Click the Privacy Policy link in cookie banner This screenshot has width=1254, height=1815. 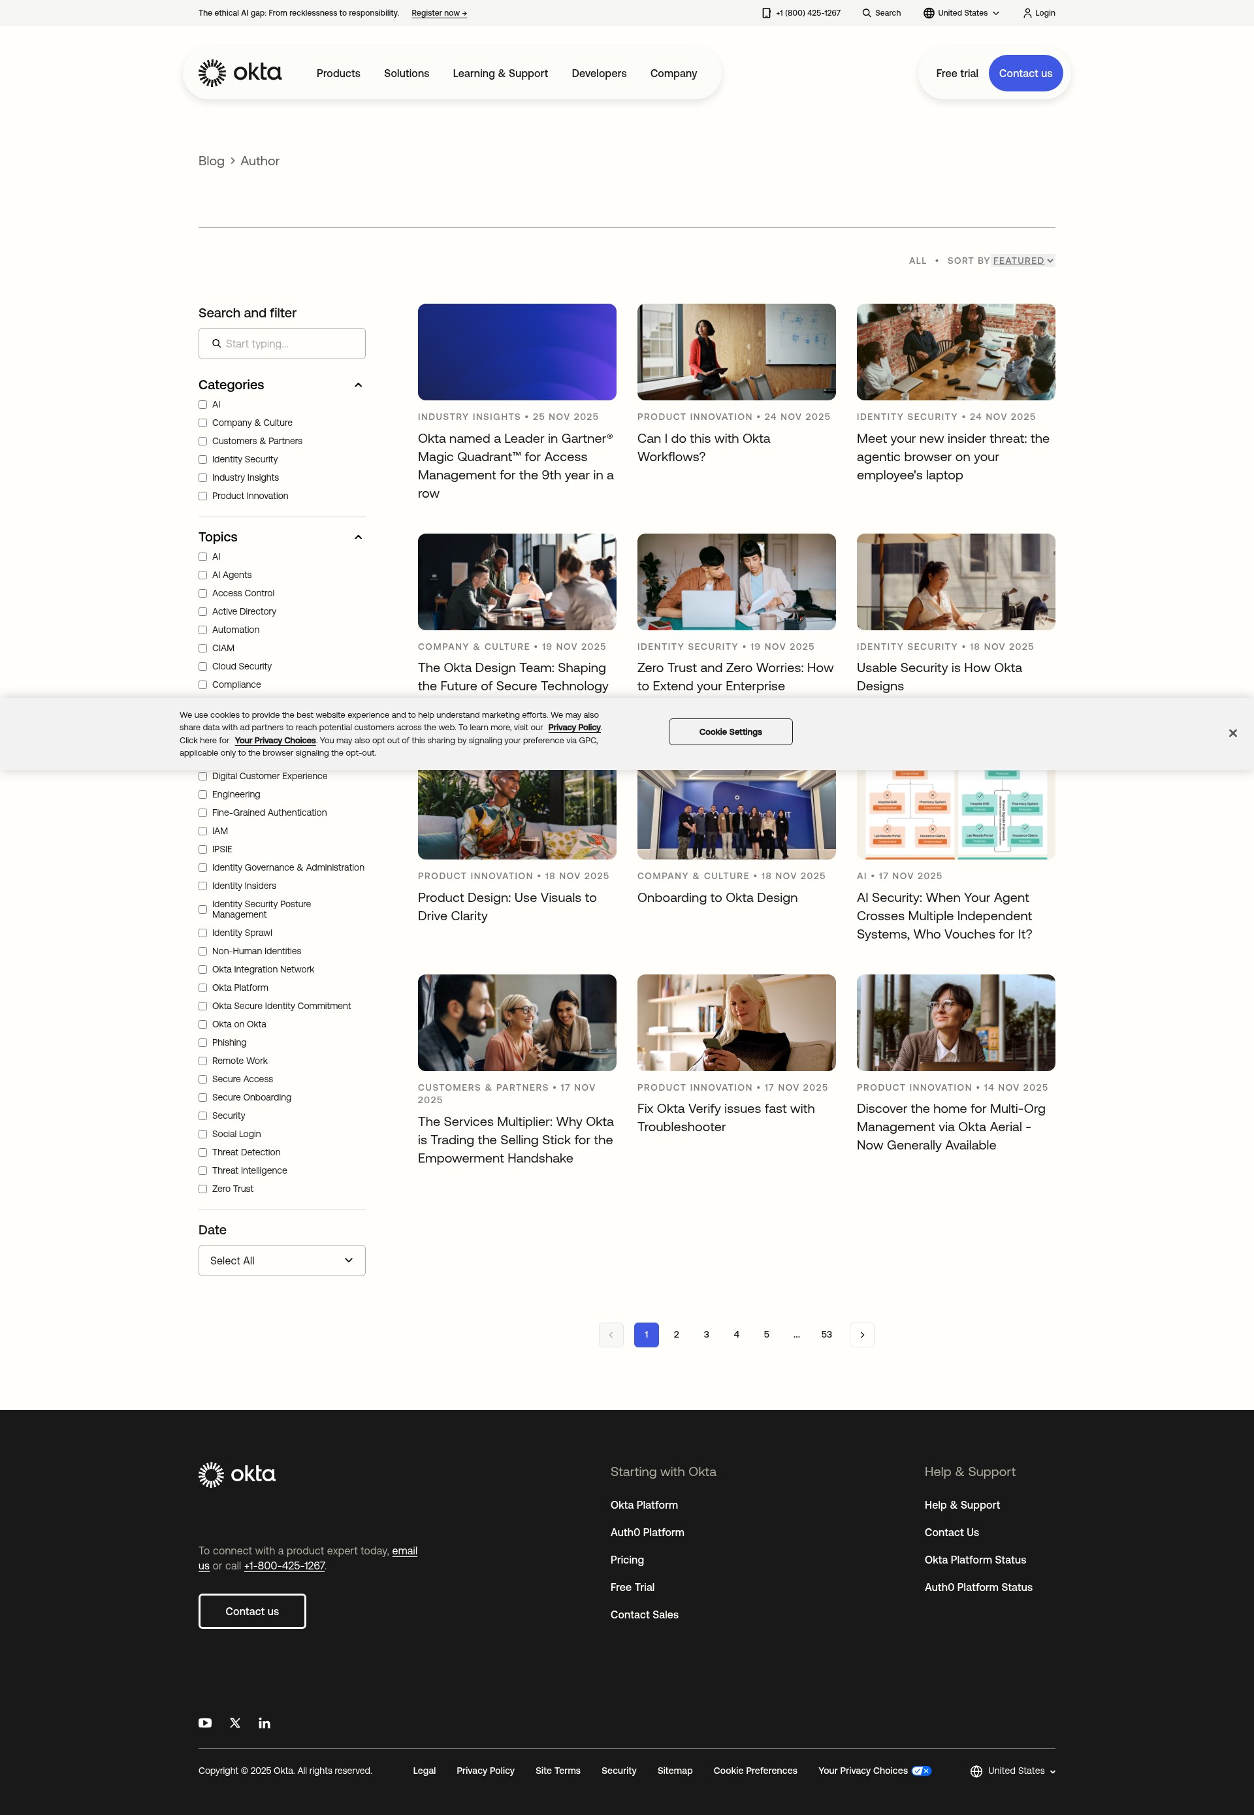pyautogui.click(x=573, y=728)
